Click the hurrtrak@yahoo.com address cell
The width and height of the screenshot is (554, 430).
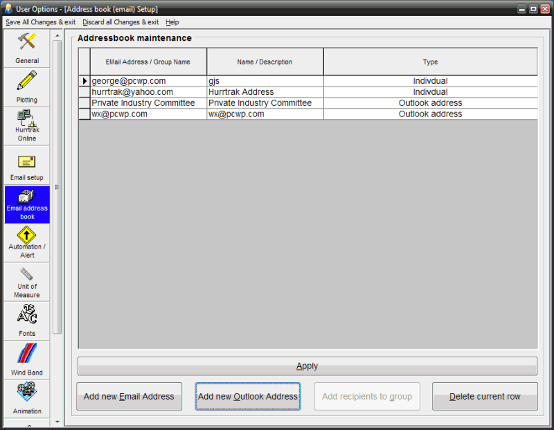[x=148, y=92]
